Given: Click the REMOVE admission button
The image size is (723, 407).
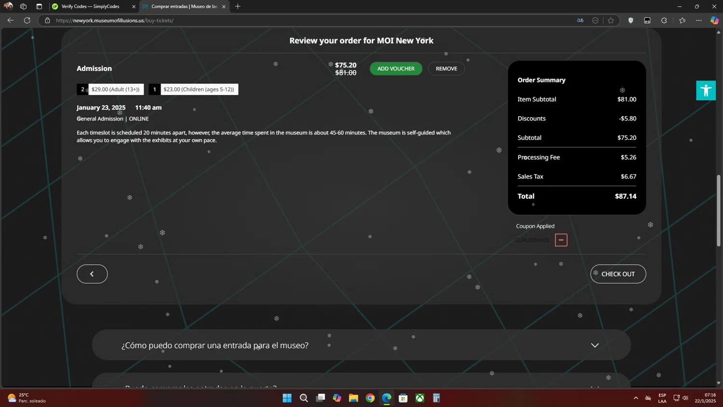Looking at the screenshot, I should 446,68.
